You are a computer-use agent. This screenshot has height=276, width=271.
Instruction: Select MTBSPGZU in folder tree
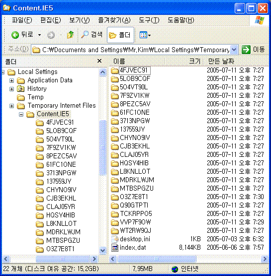coord(63,240)
